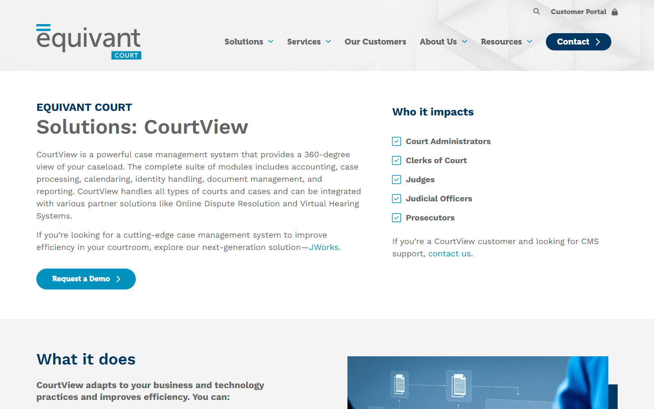Click the Who it impacts heading
Image resolution: width=654 pixels, height=409 pixels.
click(433, 112)
